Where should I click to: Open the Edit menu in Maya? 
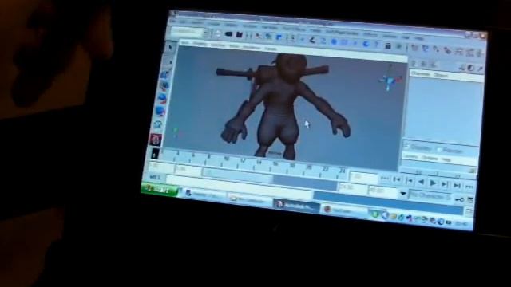tap(183, 22)
